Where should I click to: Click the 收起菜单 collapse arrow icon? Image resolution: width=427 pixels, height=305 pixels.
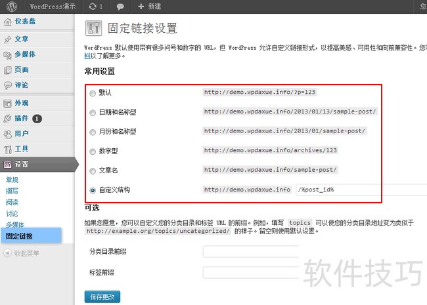[7, 253]
